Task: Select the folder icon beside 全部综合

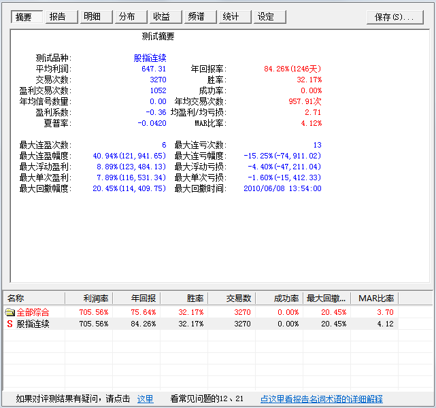Action: click(x=10, y=312)
